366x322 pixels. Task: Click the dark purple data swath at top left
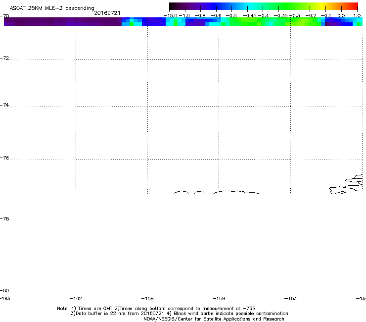tap(62, 21)
